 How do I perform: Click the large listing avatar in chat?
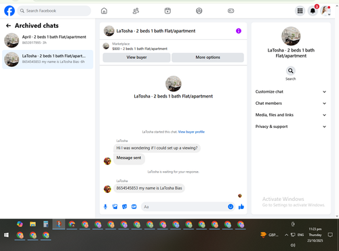174,84
